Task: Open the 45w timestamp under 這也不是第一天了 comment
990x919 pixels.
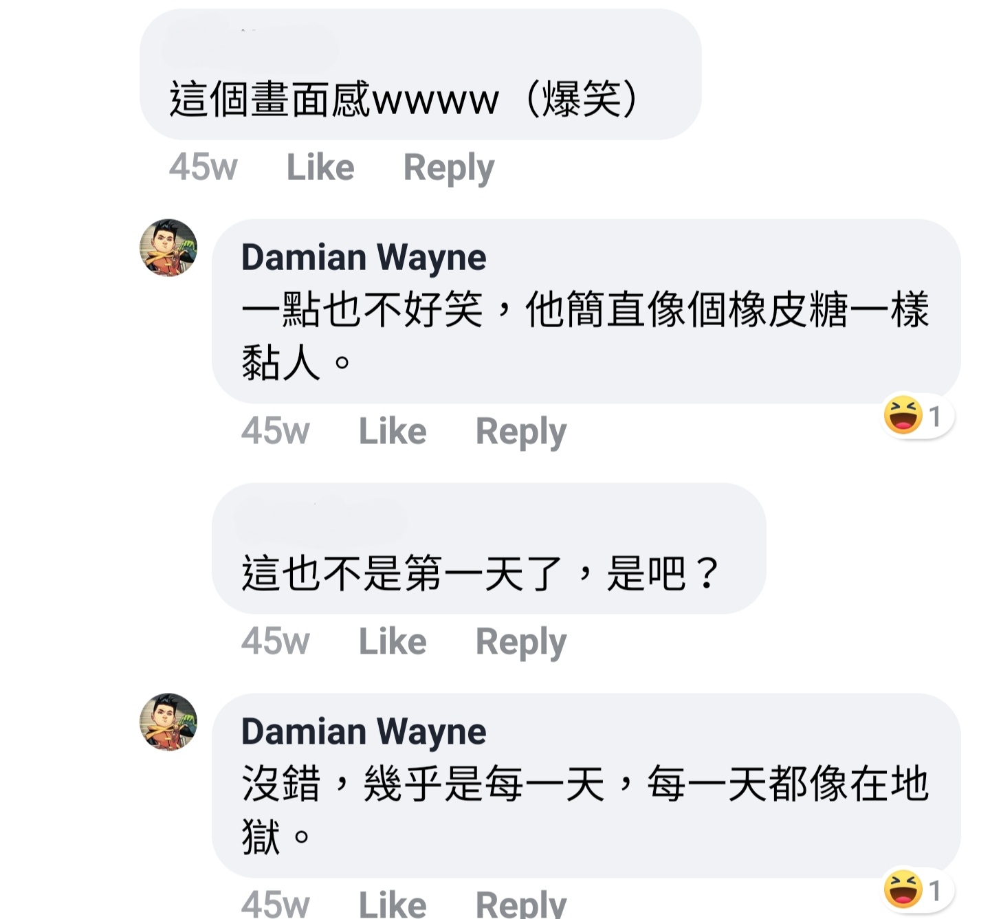Action: pyautogui.click(x=276, y=641)
